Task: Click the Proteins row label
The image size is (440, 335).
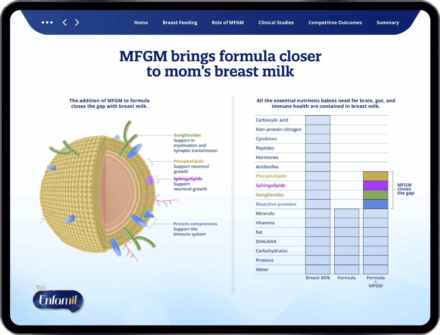Action: (265, 260)
